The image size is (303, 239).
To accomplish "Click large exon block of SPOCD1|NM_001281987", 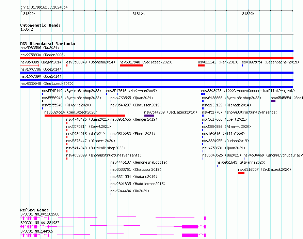I will coord(190,227).
